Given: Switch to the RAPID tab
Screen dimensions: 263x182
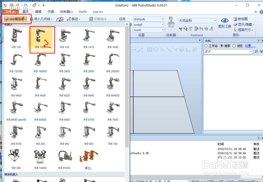Looking at the screenshot, I should [83, 12].
